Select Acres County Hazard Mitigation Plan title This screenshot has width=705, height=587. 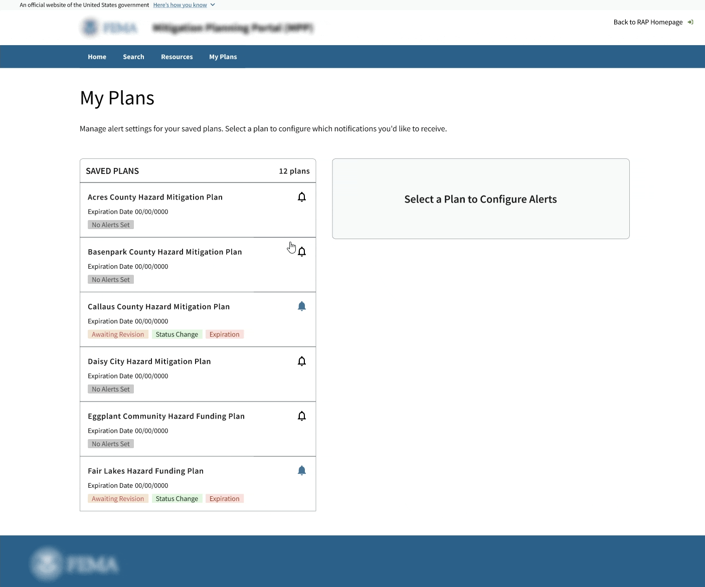pyautogui.click(x=155, y=198)
